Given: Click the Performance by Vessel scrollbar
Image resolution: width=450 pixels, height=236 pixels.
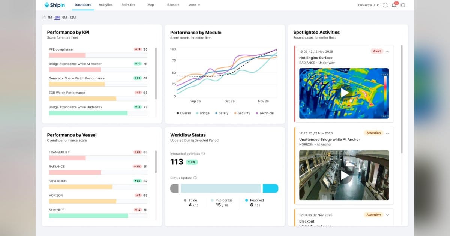Looking at the screenshot, I should pos(156,161).
